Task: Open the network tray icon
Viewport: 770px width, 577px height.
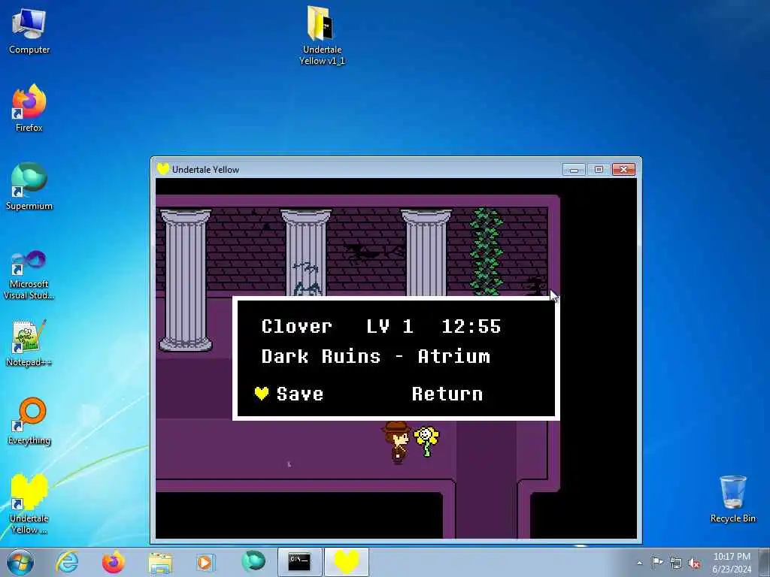Action: click(x=676, y=563)
